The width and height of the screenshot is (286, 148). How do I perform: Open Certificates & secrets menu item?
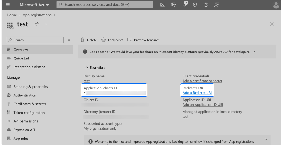pyautogui.click(x=29, y=104)
